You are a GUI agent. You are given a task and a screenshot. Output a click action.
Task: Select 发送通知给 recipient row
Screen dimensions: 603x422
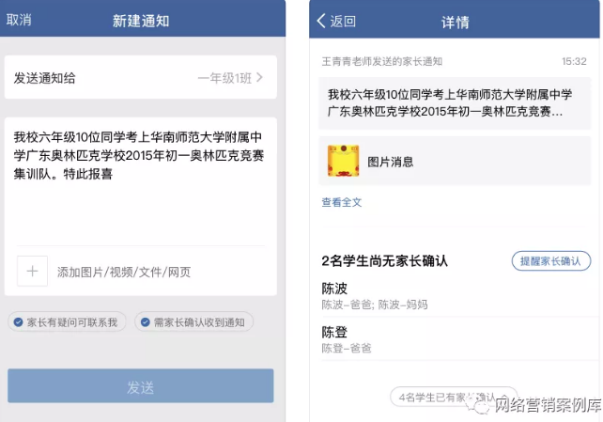point(141,78)
